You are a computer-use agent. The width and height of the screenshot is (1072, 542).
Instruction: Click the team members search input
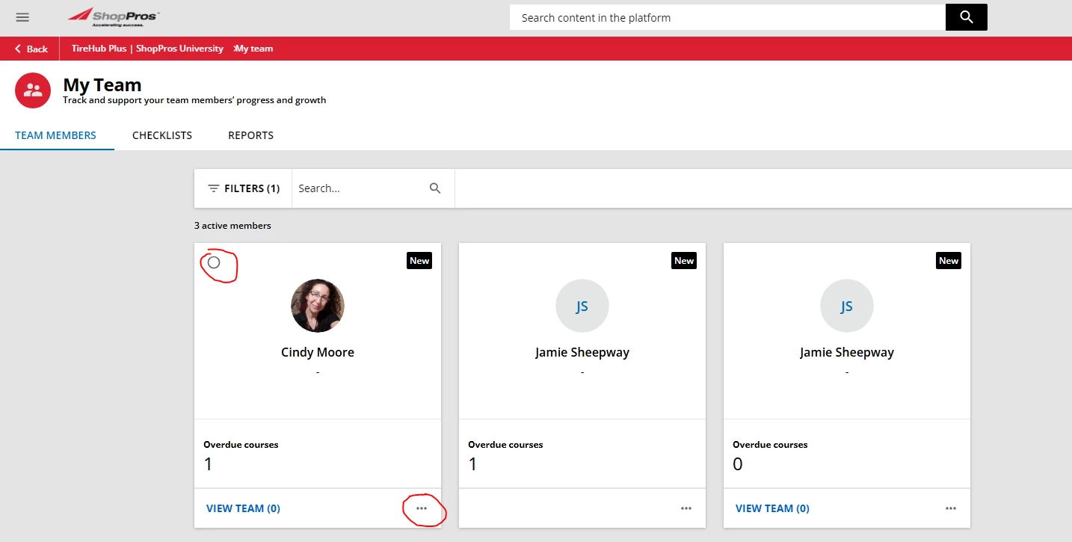point(359,188)
